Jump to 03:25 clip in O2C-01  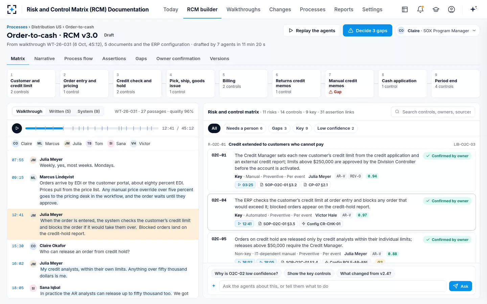[246, 185]
